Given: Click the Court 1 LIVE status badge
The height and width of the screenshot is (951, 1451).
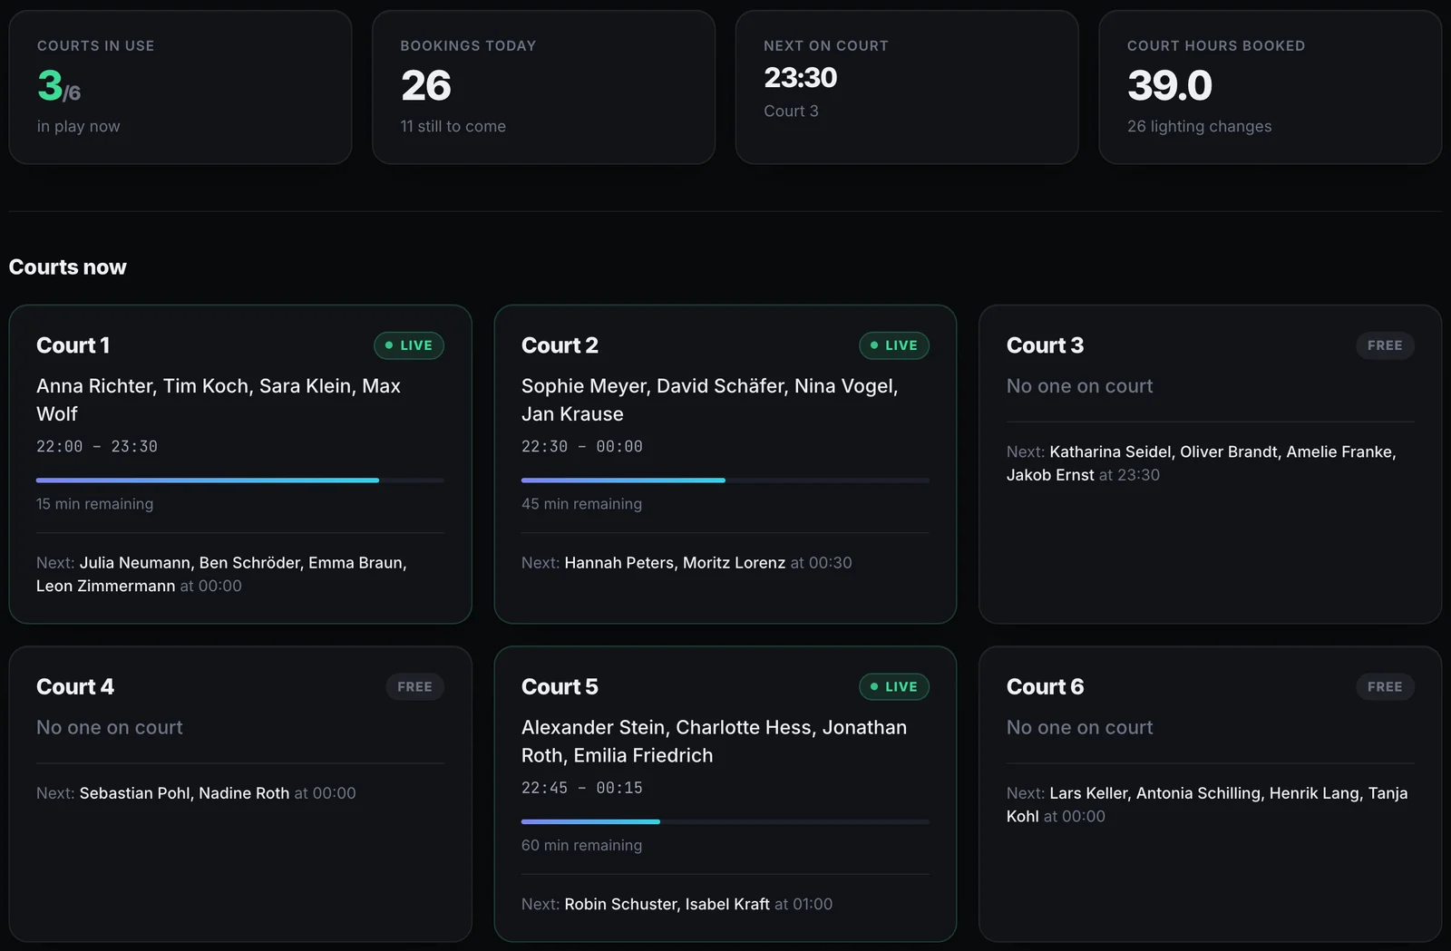Looking at the screenshot, I should pyautogui.click(x=409, y=345).
